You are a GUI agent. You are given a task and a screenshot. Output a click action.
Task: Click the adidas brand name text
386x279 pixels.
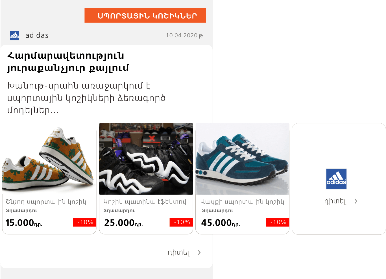pos(37,35)
